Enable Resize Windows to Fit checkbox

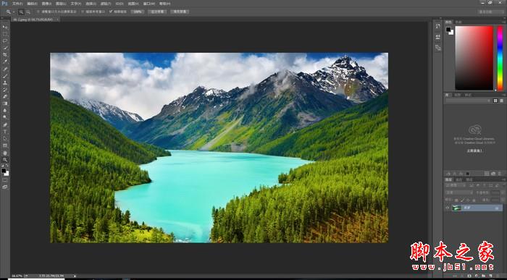pos(38,12)
